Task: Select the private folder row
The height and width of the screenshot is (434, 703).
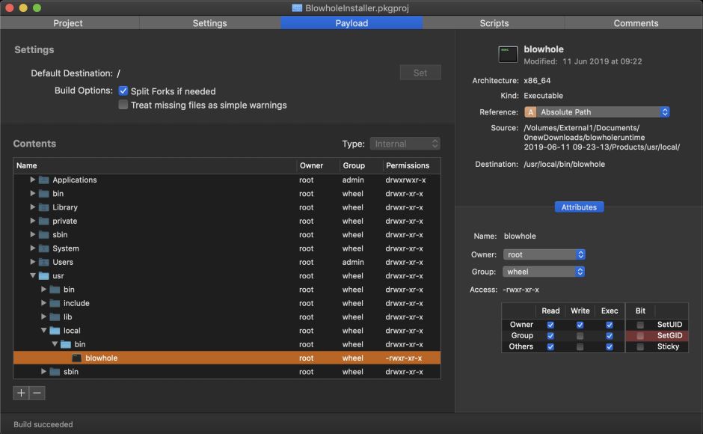Action: tap(150, 221)
